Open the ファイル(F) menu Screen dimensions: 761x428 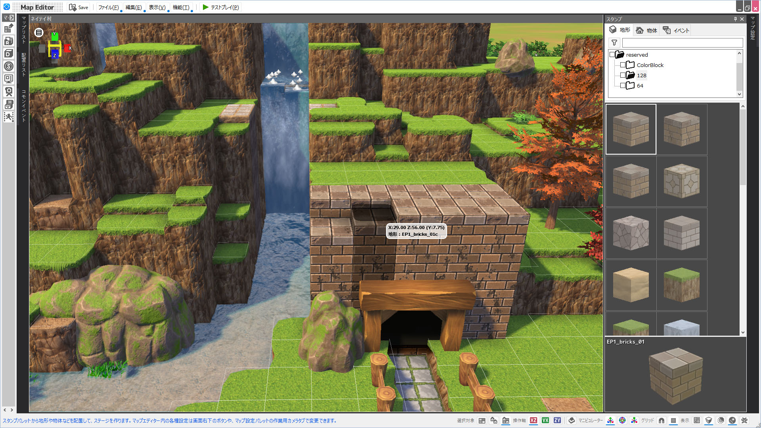pyautogui.click(x=108, y=7)
